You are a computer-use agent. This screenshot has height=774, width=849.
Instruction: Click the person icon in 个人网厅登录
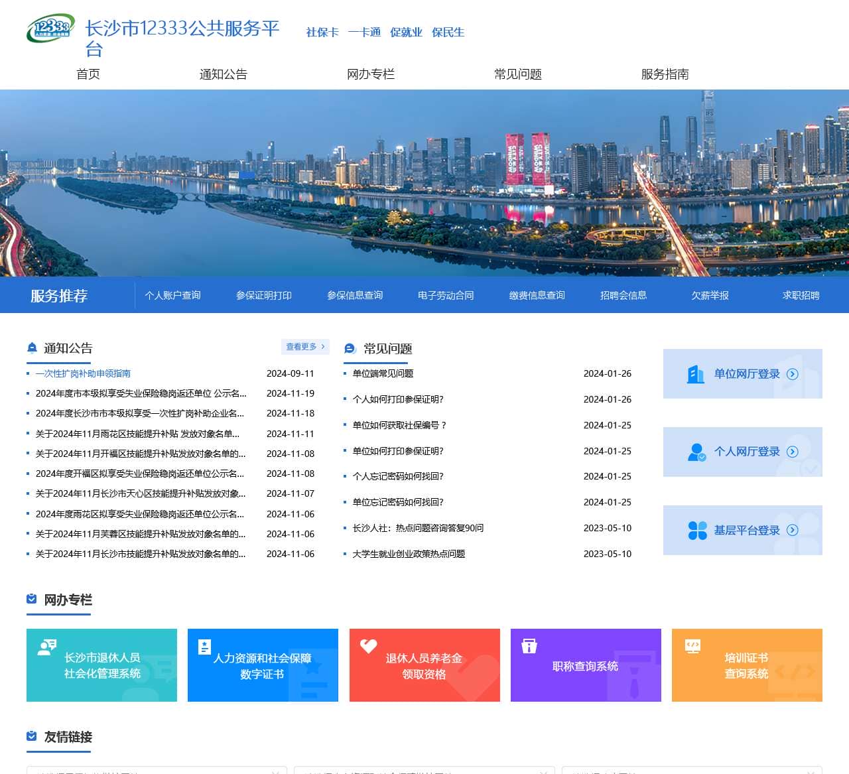pyautogui.click(x=696, y=452)
